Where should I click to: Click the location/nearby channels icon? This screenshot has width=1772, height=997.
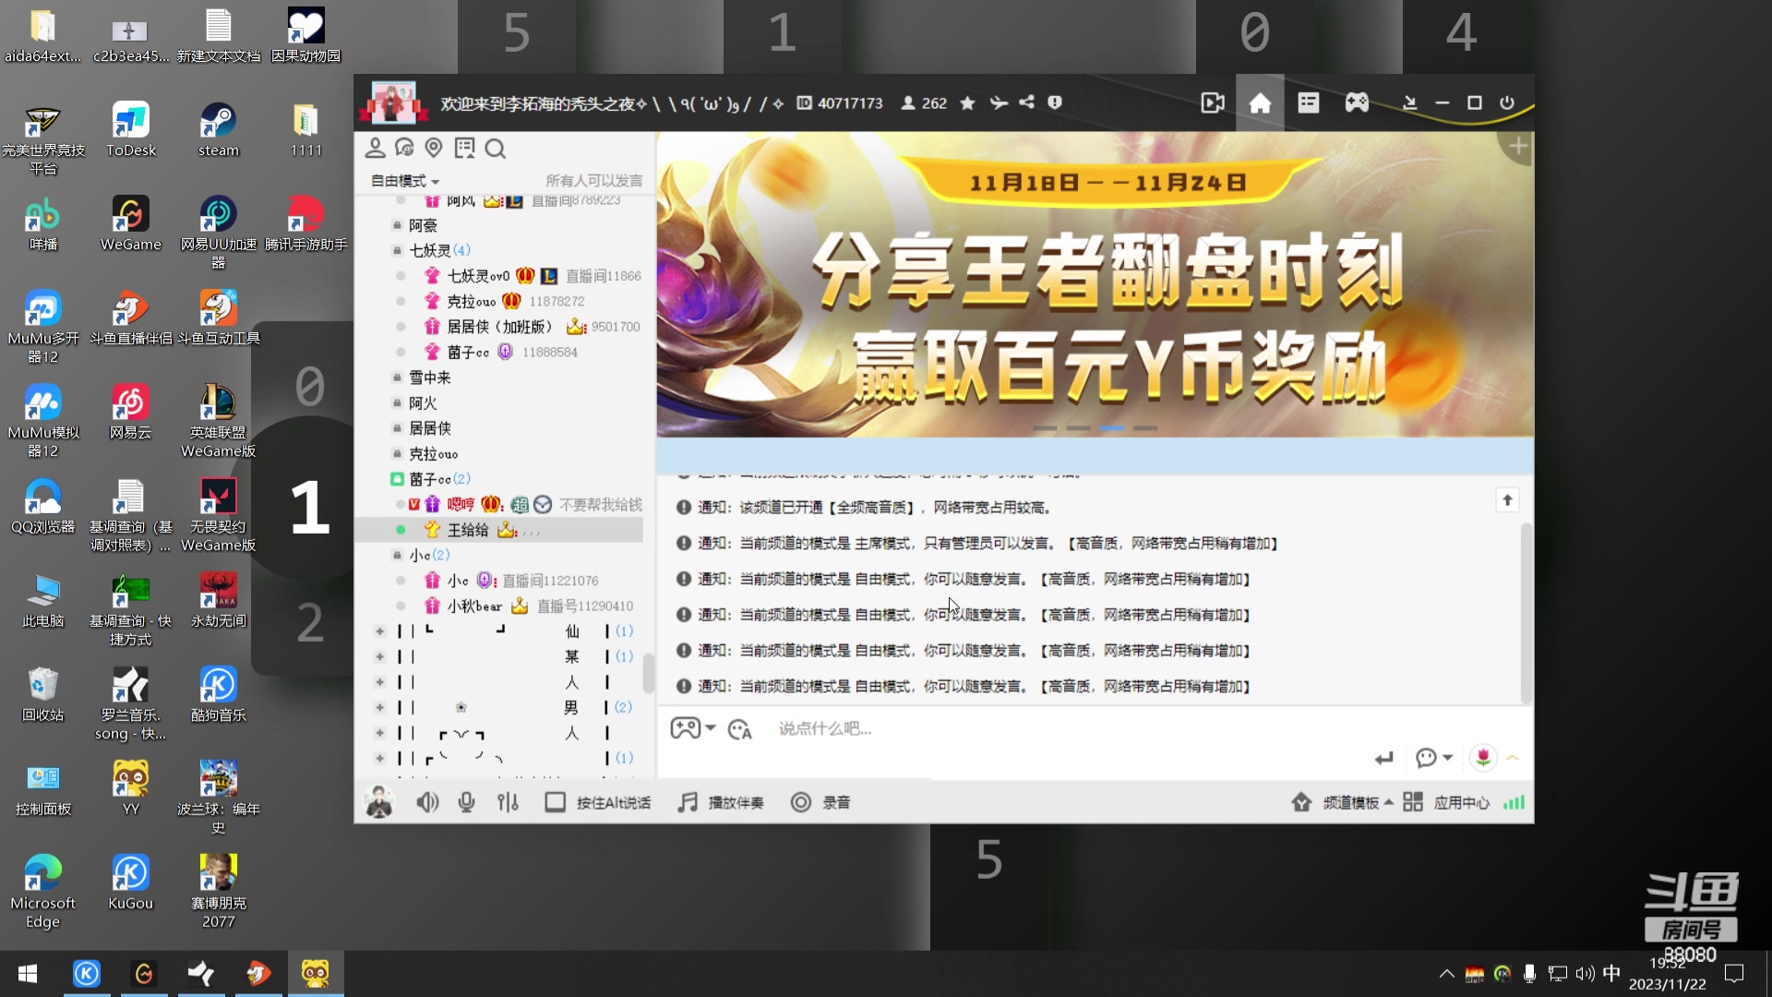click(434, 149)
